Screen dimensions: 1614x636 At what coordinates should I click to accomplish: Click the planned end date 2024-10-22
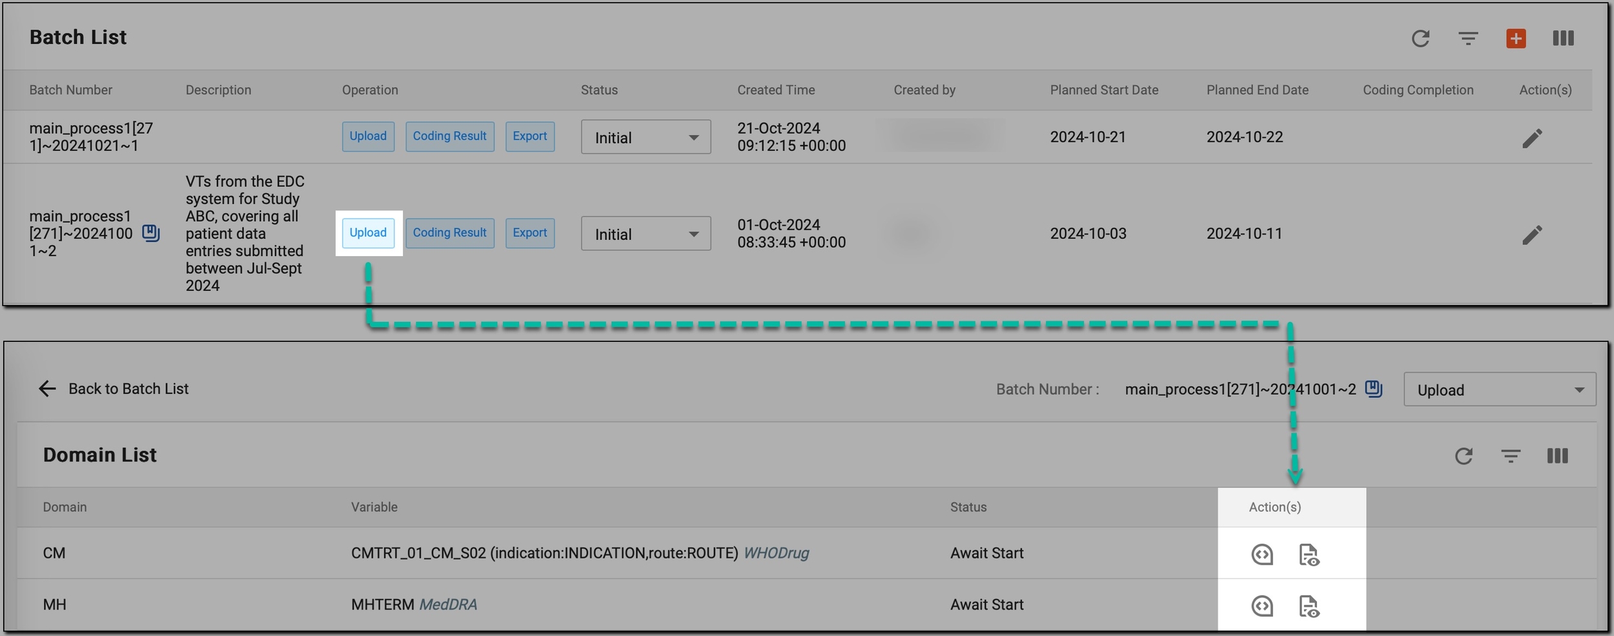coord(1245,137)
